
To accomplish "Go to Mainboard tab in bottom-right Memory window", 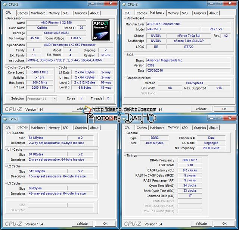I will coord(157,128).
